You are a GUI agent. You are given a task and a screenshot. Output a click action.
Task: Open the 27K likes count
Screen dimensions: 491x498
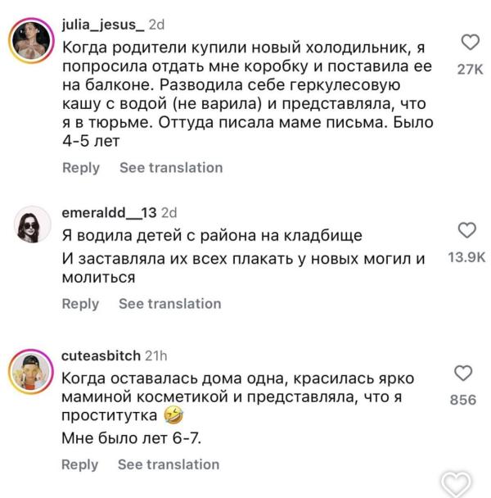pos(470,70)
